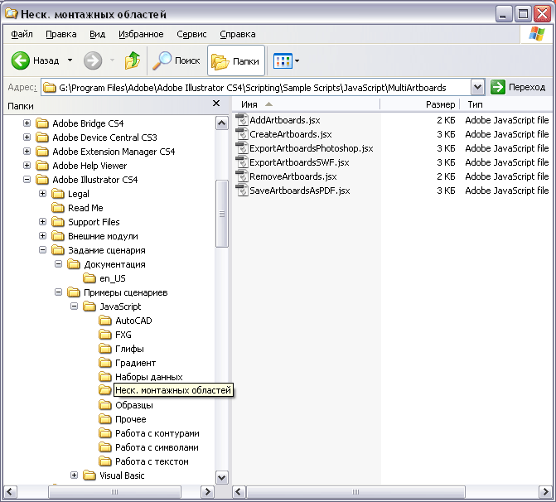The image size is (556, 502).
Task: Close the Folders side panel
Action: coord(216,104)
